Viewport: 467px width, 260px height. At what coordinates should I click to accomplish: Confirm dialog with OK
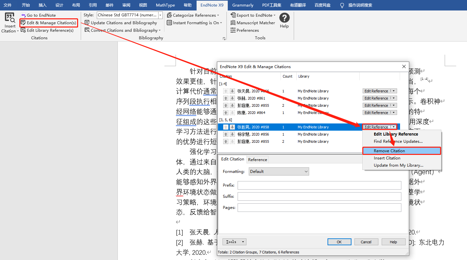click(x=339, y=242)
